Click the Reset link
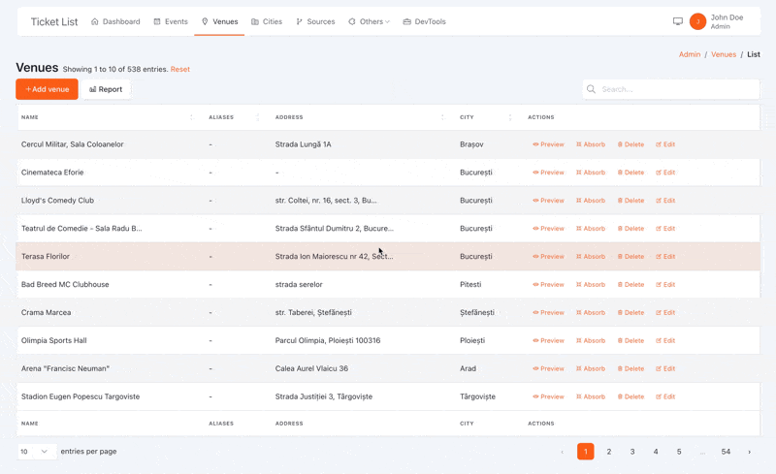The height and width of the screenshot is (474, 776). 180,70
